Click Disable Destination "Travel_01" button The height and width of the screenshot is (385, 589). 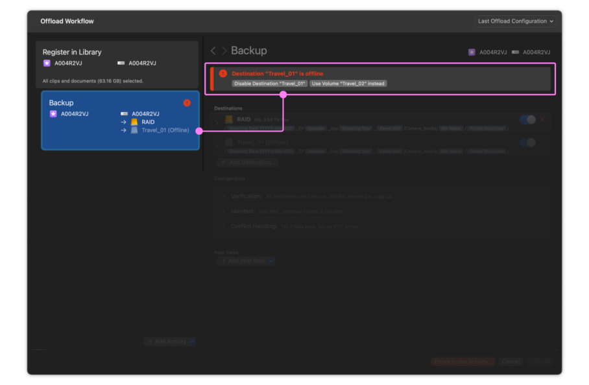(270, 84)
